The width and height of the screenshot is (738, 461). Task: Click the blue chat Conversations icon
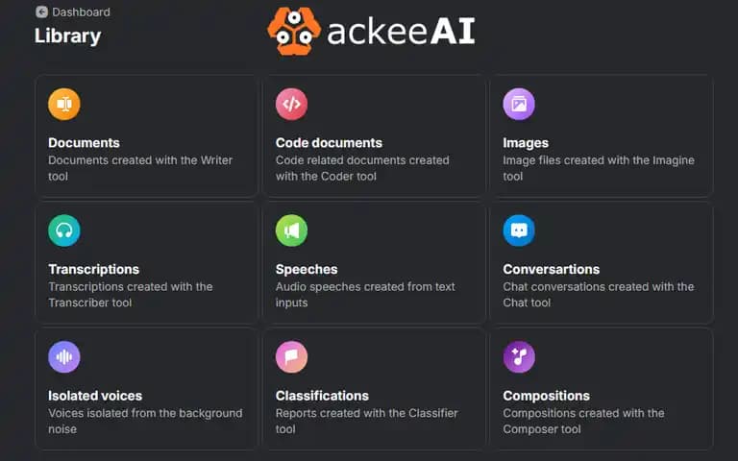click(519, 230)
